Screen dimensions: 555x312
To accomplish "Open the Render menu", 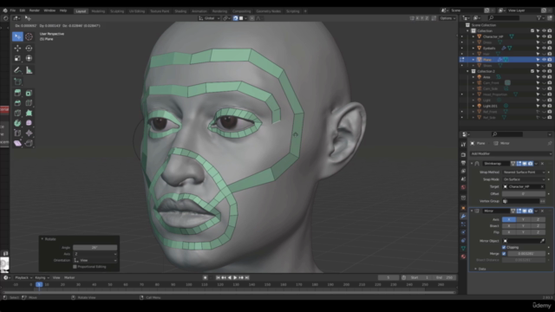I will 35,10.
